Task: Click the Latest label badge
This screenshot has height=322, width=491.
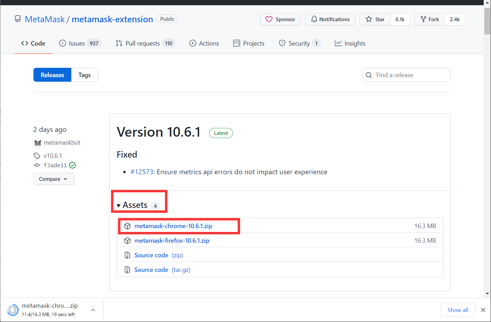Action: (x=221, y=133)
